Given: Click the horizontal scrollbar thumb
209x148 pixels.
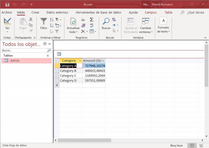Looking at the screenshot, I should [x=84, y=140].
